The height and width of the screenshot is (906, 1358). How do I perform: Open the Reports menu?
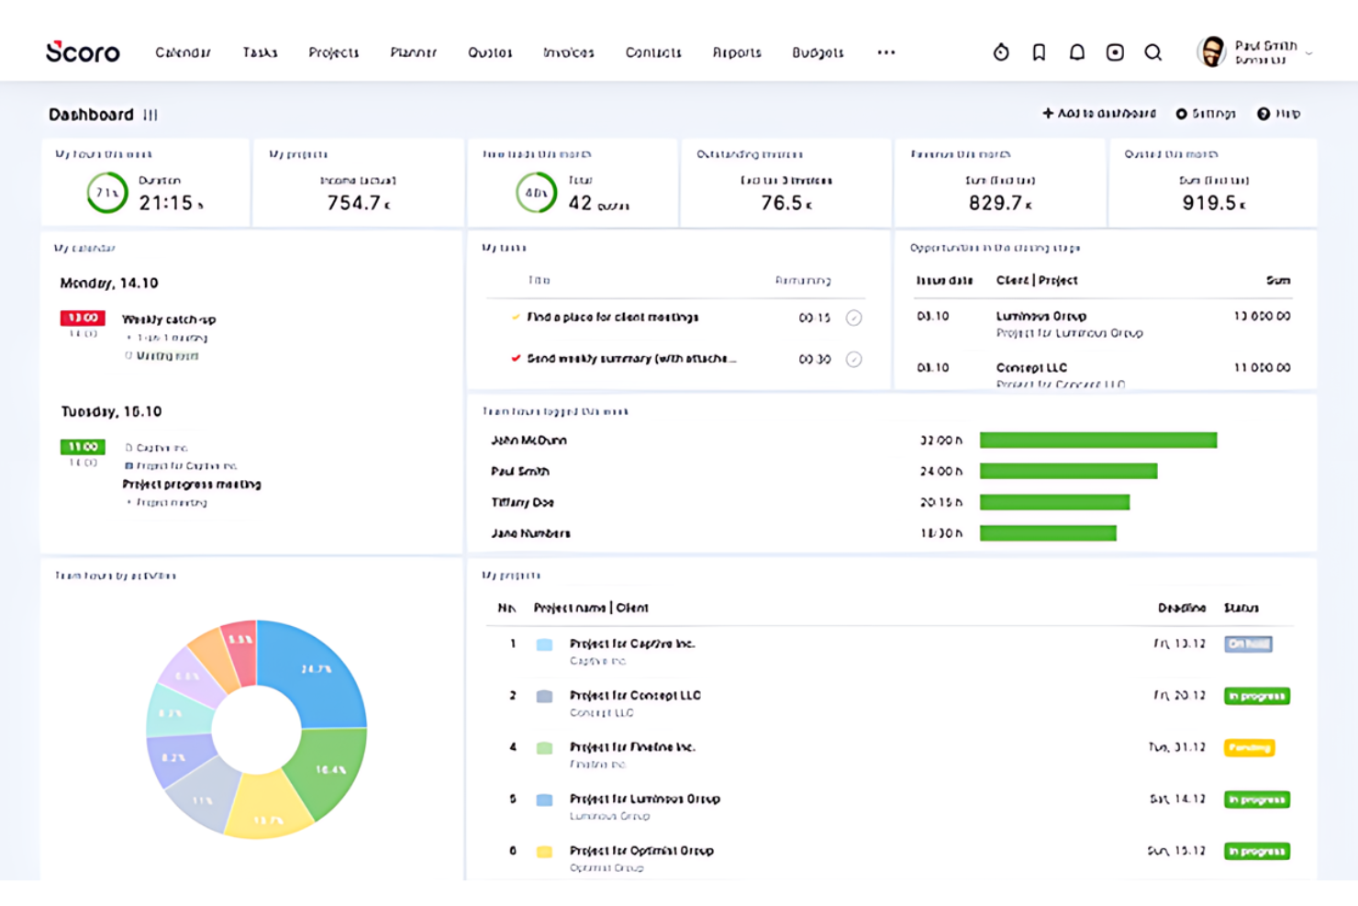coord(737,52)
